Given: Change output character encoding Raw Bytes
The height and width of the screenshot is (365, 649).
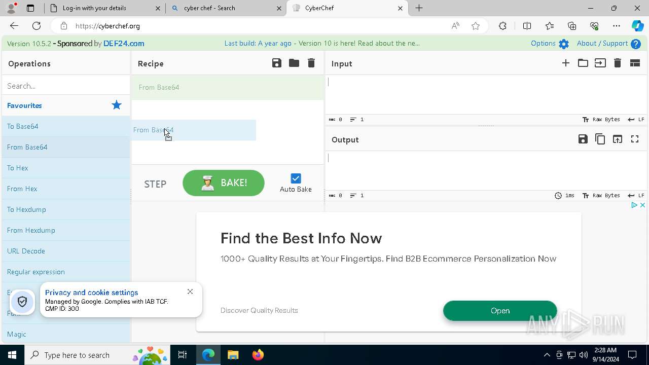Looking at the screenshot, I should coord(601,196).
